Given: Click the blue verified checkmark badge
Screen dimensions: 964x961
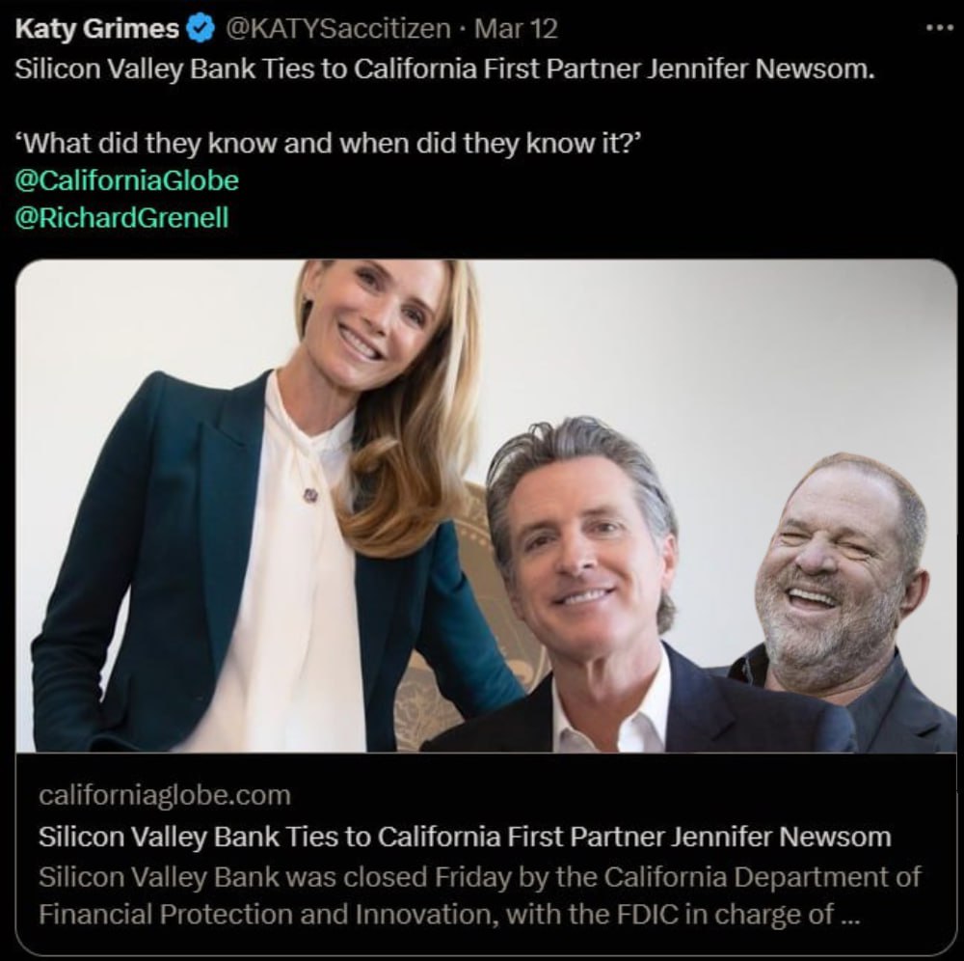Looking at the screenshot, I should (200, 29).
